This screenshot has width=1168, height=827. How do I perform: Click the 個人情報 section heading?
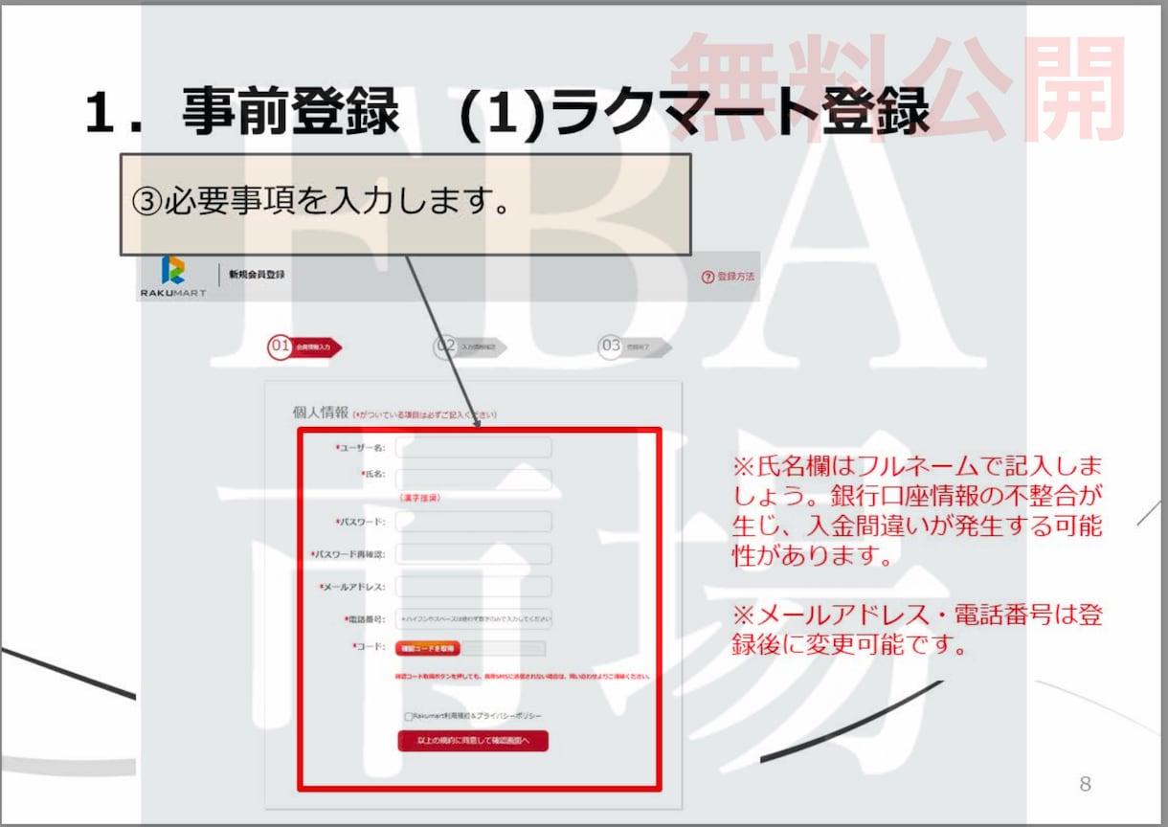pos(320,413)
